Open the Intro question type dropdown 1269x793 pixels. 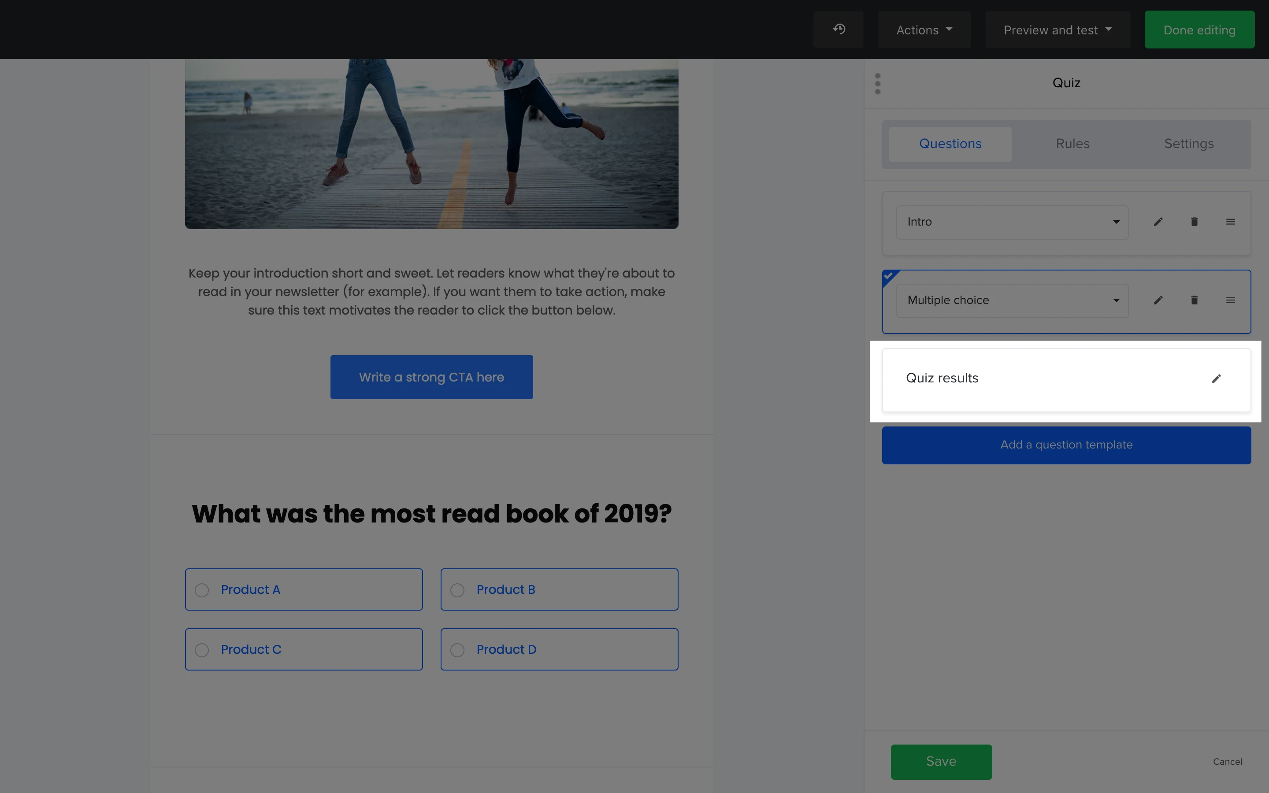(1012, 222)
